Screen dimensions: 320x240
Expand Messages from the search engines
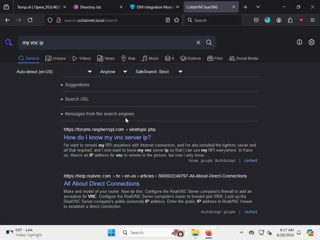click(97, 114)
